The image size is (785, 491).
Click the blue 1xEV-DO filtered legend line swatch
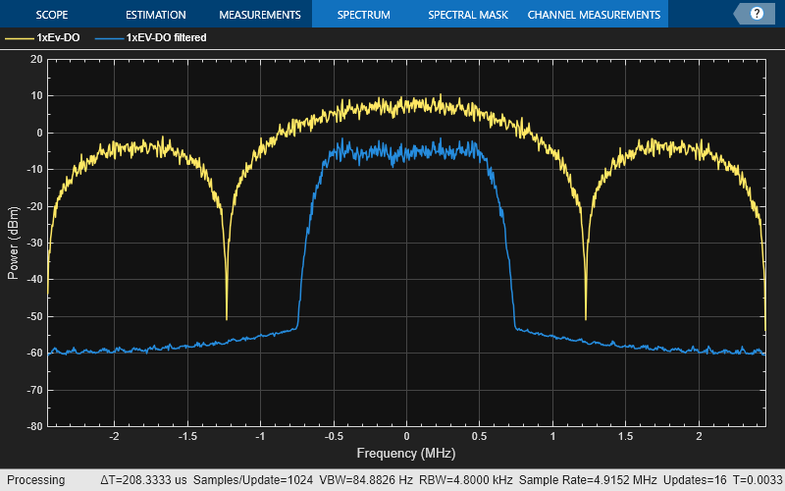click(109, 38)
